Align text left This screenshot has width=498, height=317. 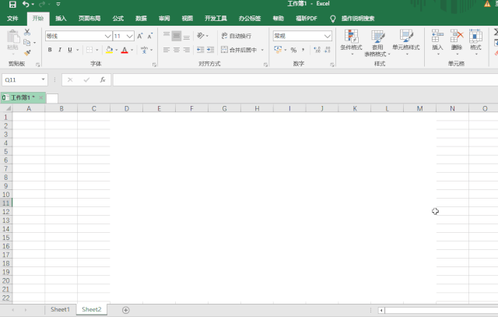click(167, 50)
